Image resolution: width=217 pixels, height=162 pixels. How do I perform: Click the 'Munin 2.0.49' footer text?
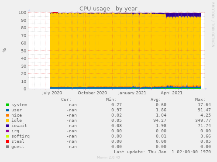coord(108,157)
